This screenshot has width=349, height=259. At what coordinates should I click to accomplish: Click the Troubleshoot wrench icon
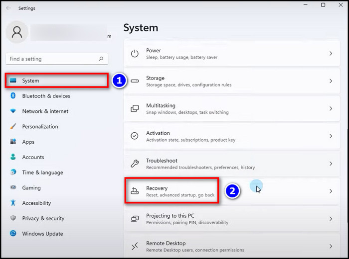pos(135,164)
